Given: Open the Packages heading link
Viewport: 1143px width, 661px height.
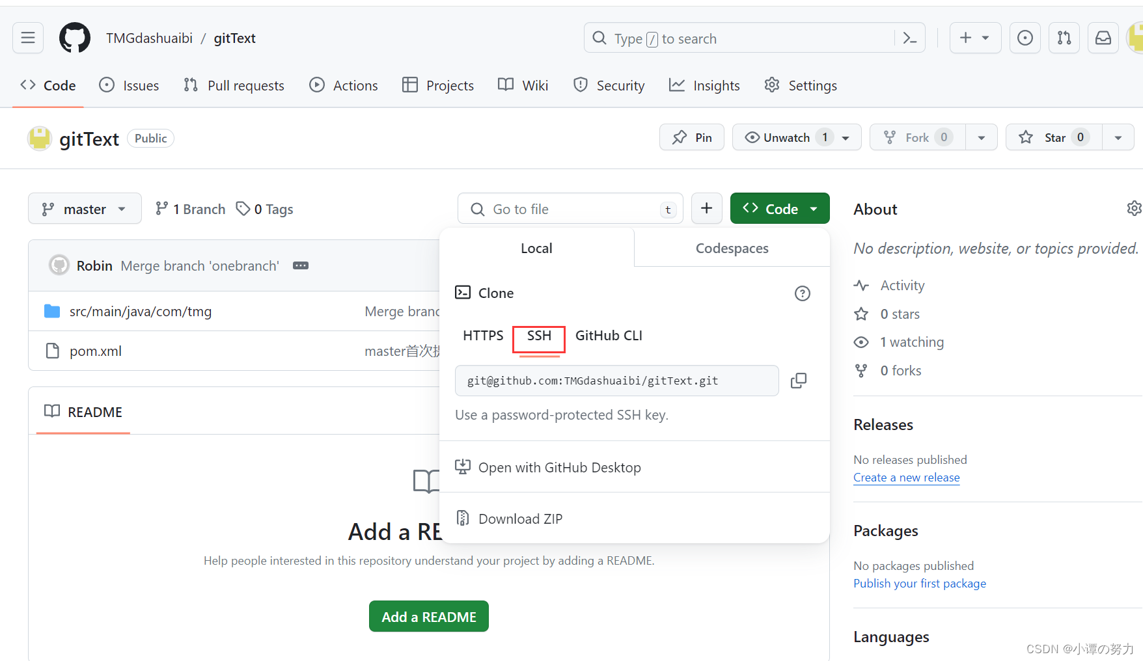Looking at the screenshot, I should click(886, 531).
